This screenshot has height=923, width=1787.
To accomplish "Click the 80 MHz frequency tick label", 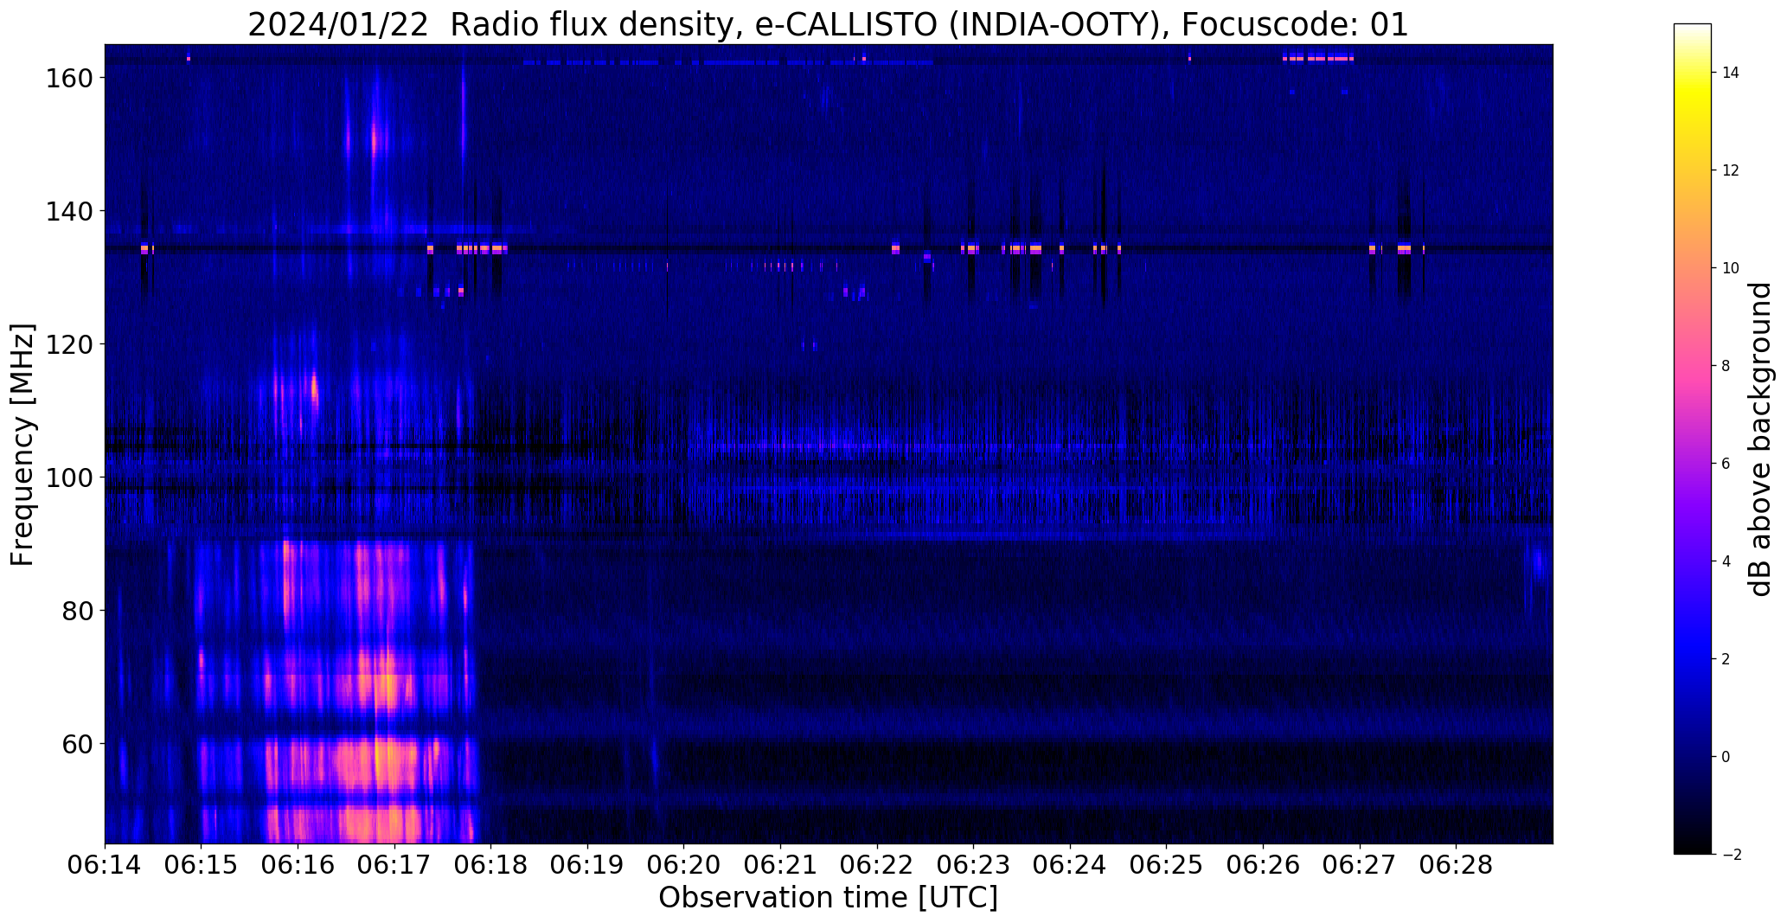I will [x=76, y=611].
